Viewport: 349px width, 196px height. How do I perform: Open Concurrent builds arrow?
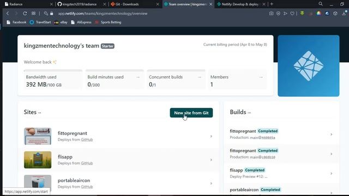pyautogui.click(x=200, y=77)
